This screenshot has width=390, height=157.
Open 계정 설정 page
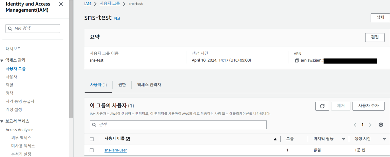14,109
